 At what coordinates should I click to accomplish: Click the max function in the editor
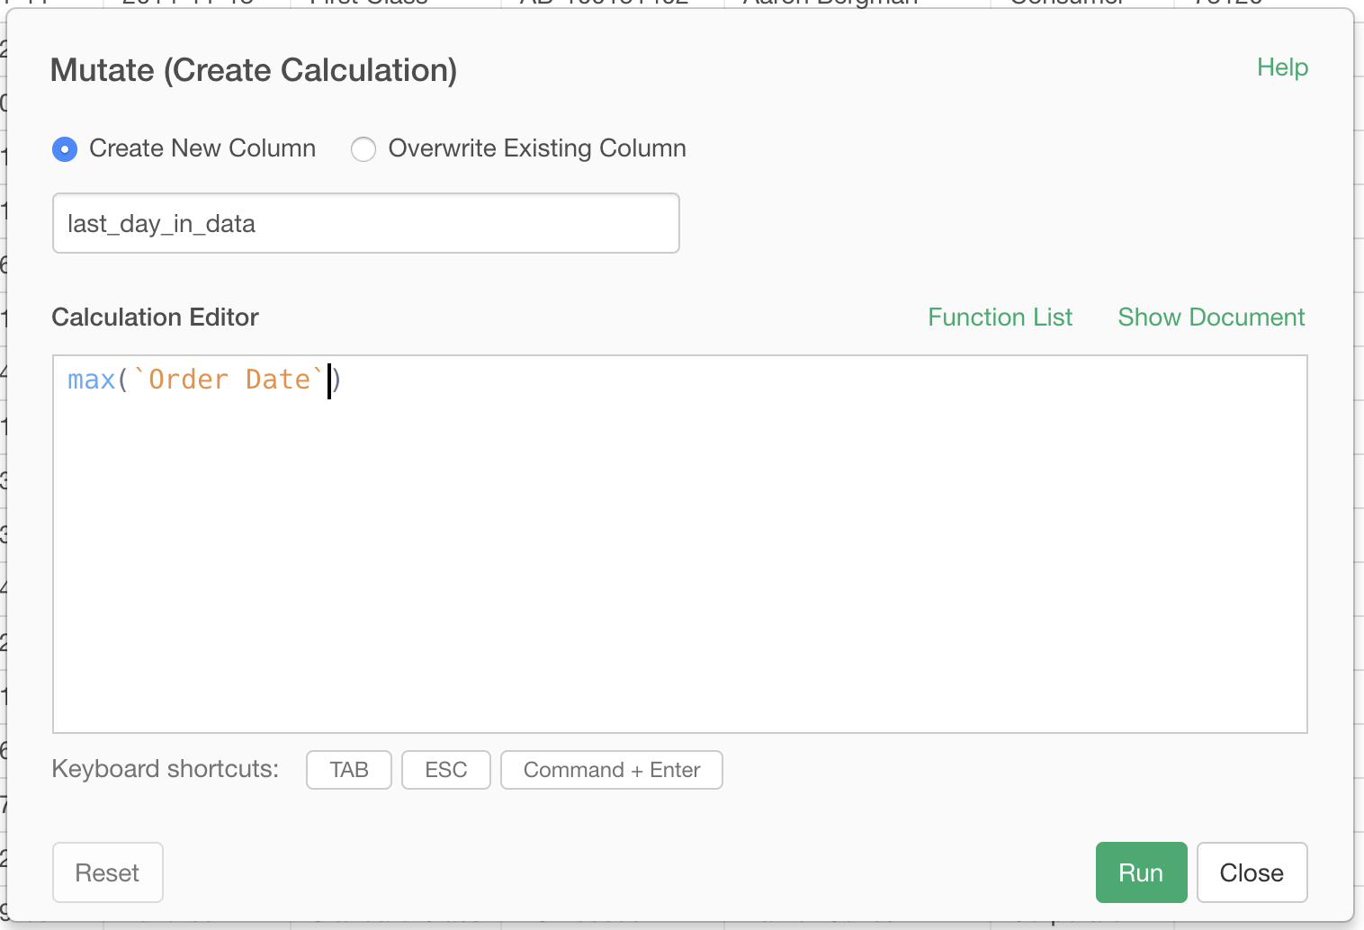click(91, 380)
